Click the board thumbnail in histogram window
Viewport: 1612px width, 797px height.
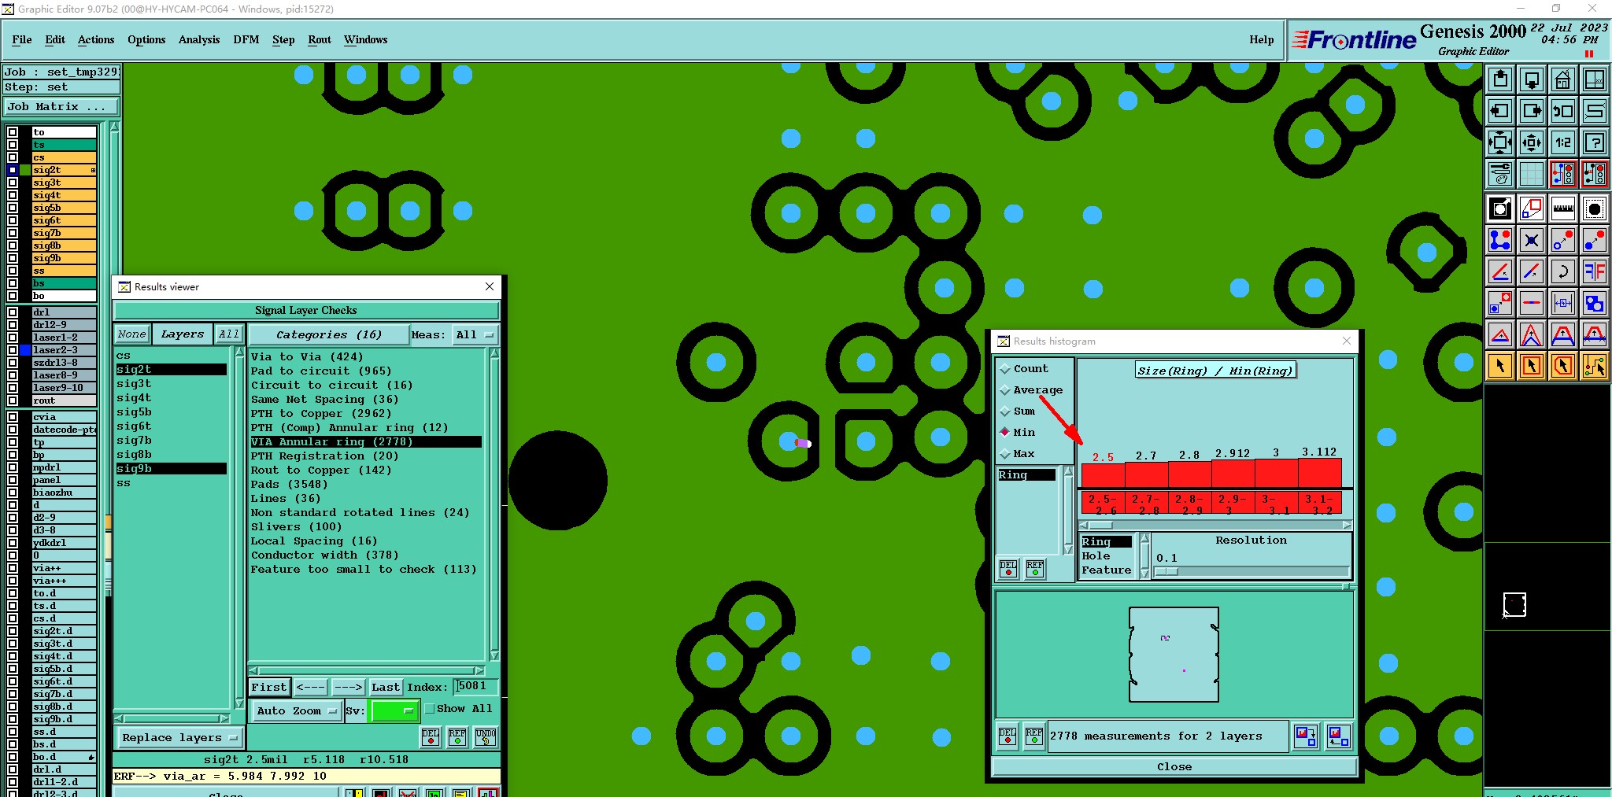[x=1174, y=655]
